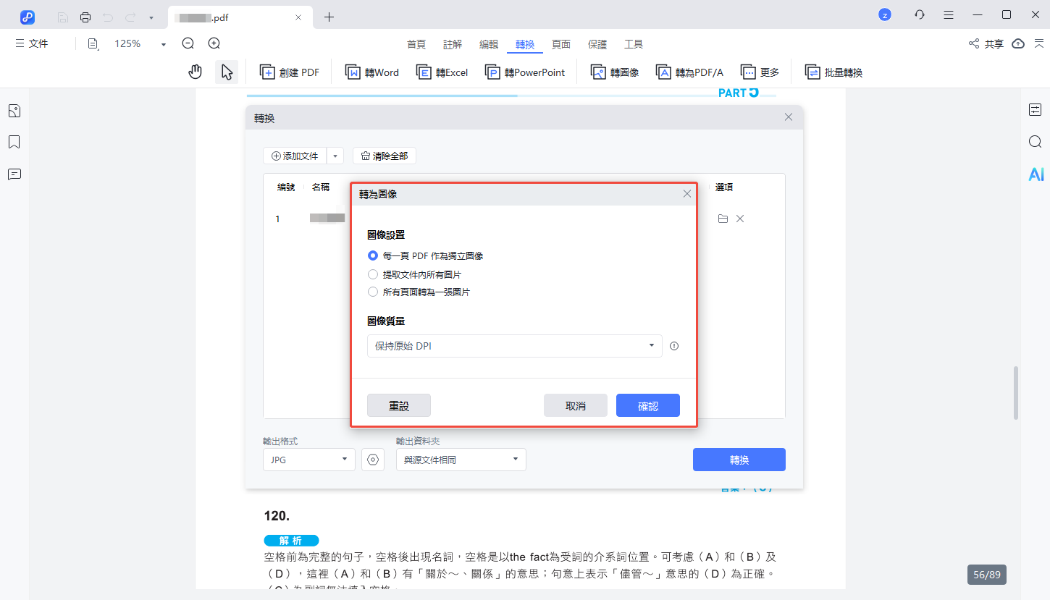
Task: Open the bookmarks panel in left sidebar
Action: coord(14,142)
